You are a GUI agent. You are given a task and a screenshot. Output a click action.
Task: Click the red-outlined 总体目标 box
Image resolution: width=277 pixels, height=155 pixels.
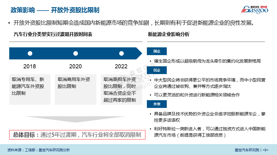[x=77, y=135]
